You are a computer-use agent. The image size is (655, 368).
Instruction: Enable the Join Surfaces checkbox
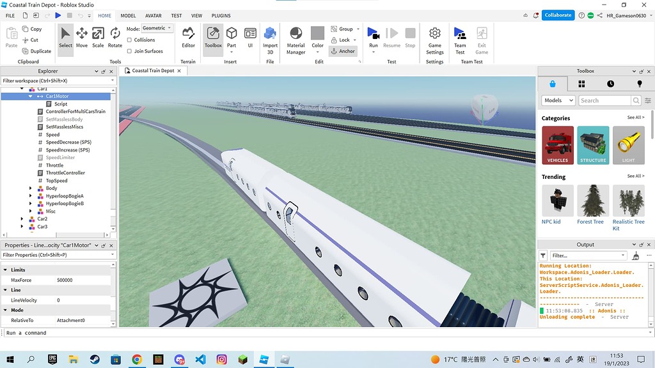(x=129, y=51)
